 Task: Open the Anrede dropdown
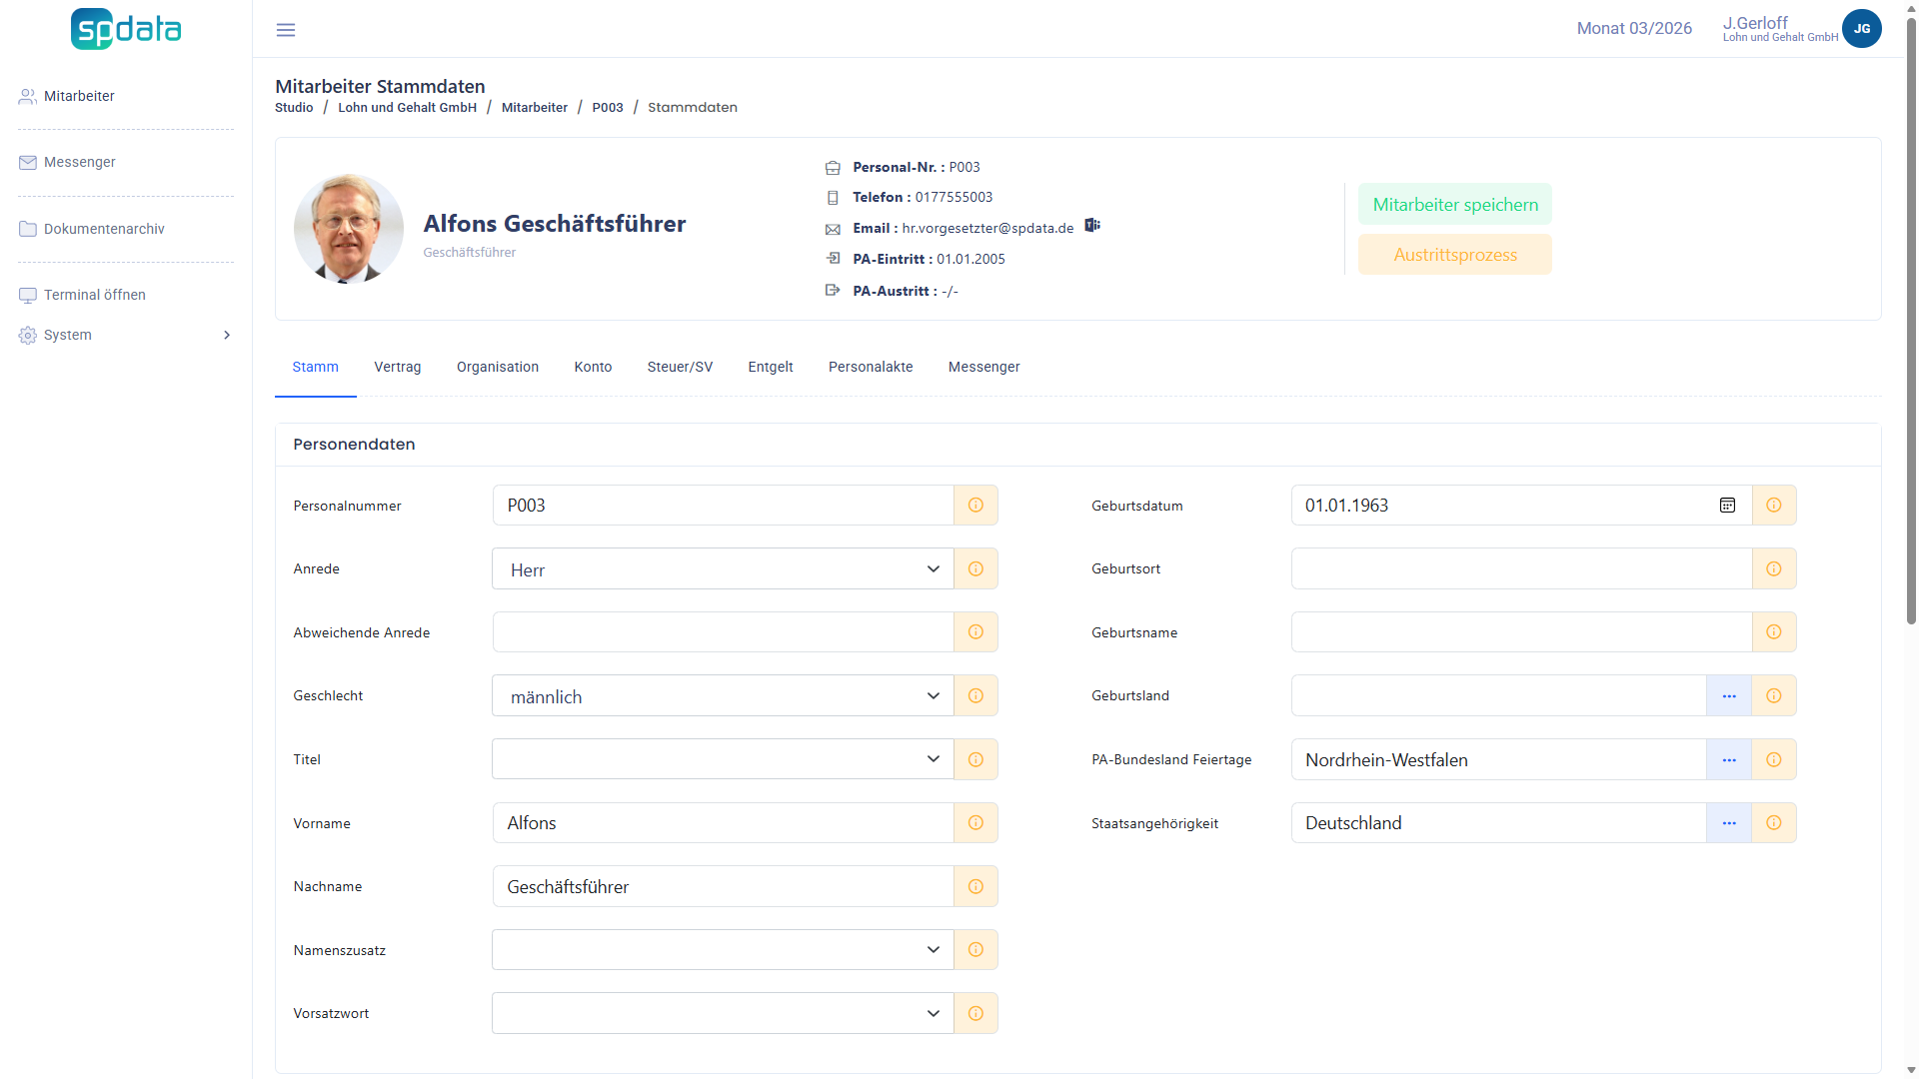click(723, 569)
